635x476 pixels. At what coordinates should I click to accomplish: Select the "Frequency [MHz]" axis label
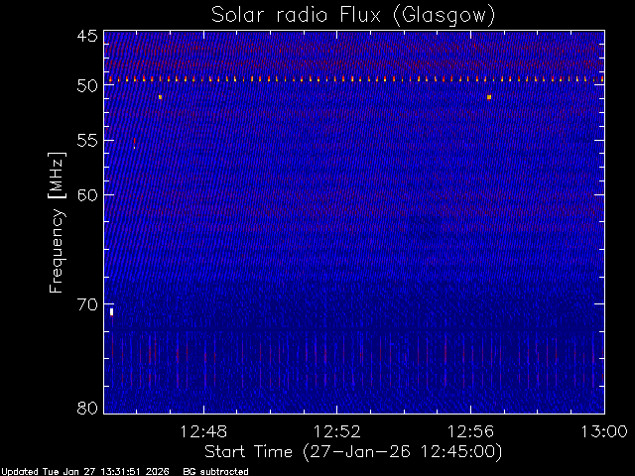[x=57, y=222]
